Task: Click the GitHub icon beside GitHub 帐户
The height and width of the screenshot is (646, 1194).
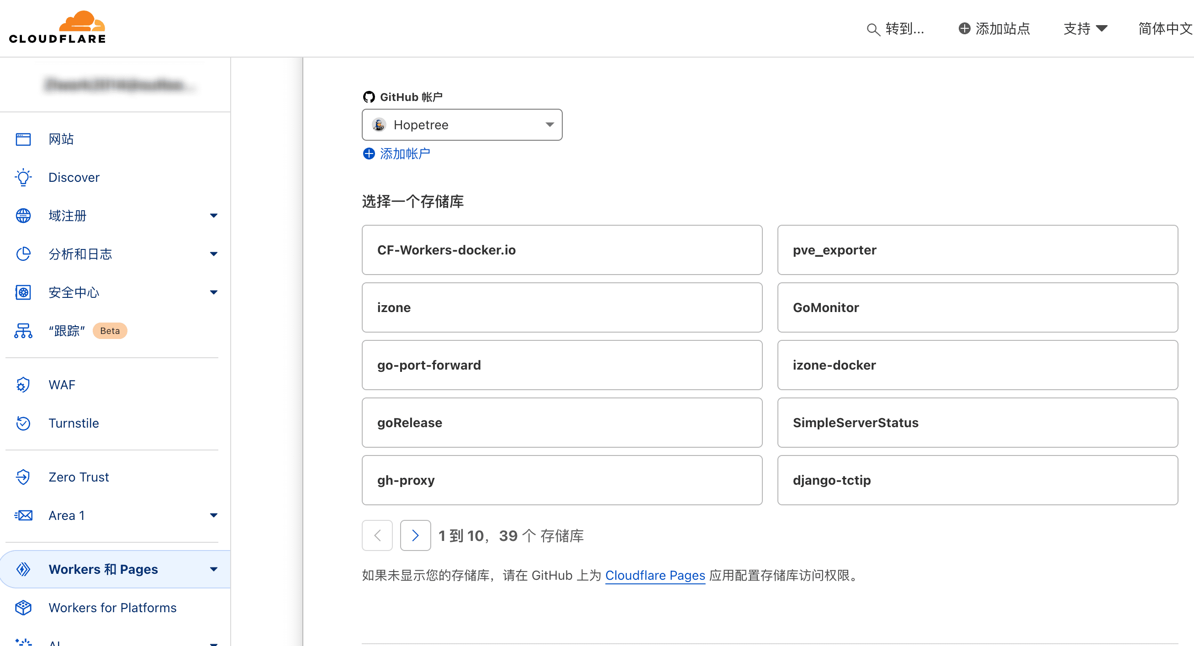Action: (x=369, y=96)
